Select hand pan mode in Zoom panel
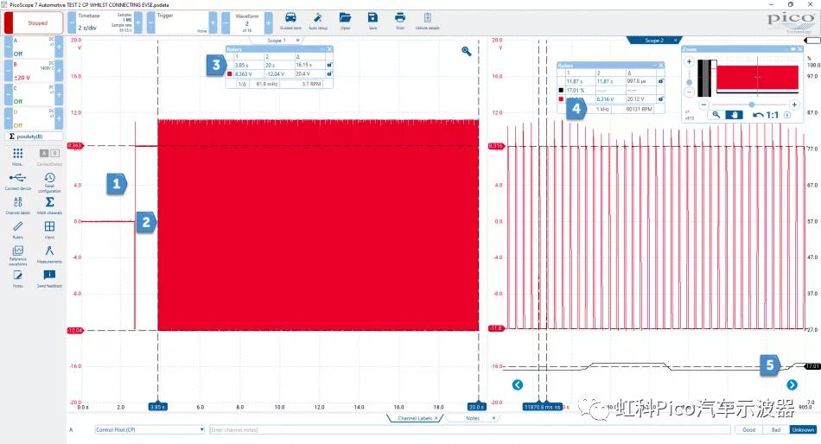 734,115
